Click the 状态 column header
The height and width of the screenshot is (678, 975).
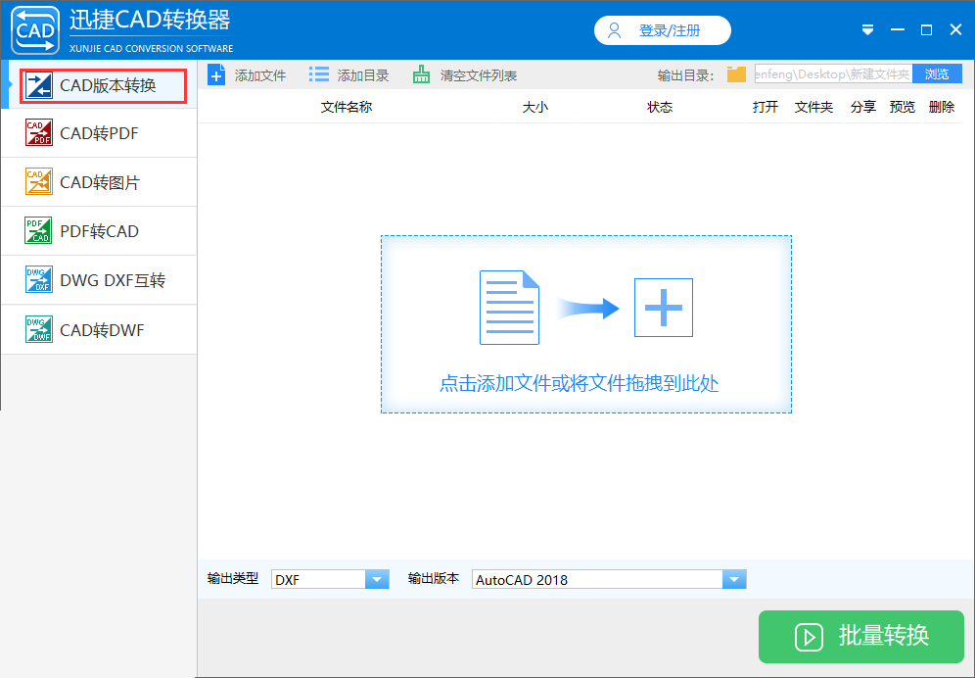(x=660, y=107)
